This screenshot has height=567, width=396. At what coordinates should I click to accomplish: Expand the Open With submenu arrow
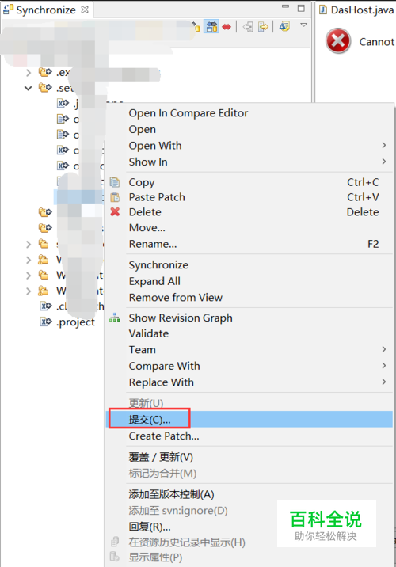point(384,145)
